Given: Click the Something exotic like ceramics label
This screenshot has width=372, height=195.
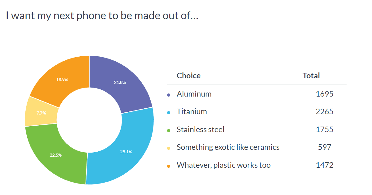Looking at the screenshot, I should (x=228, y=147).
